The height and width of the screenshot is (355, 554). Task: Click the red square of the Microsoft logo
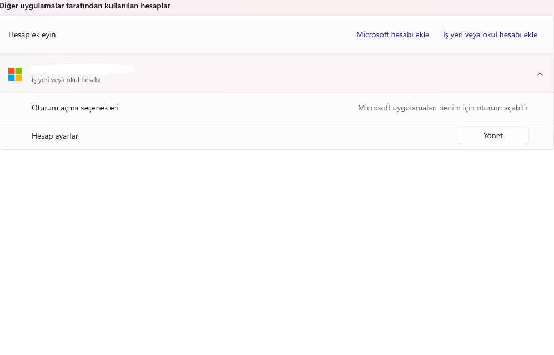point(12,71)
